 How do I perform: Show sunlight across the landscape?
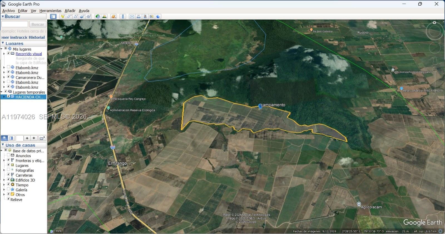coord(105,16)
